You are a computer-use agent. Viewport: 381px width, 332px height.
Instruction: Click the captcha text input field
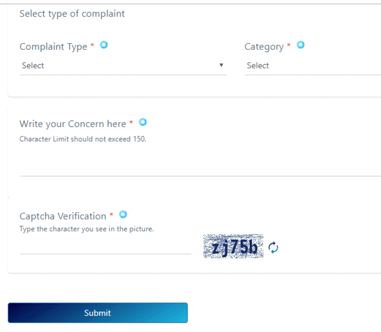click(105, 247)
